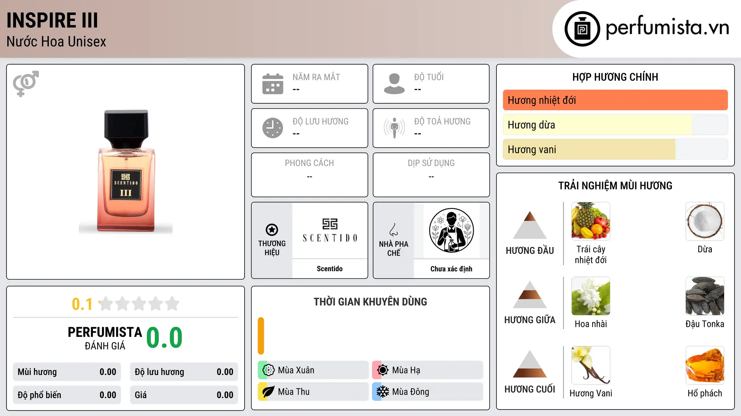Click the Scentido brand name link
Screen dimensions: 741x416
330,269
